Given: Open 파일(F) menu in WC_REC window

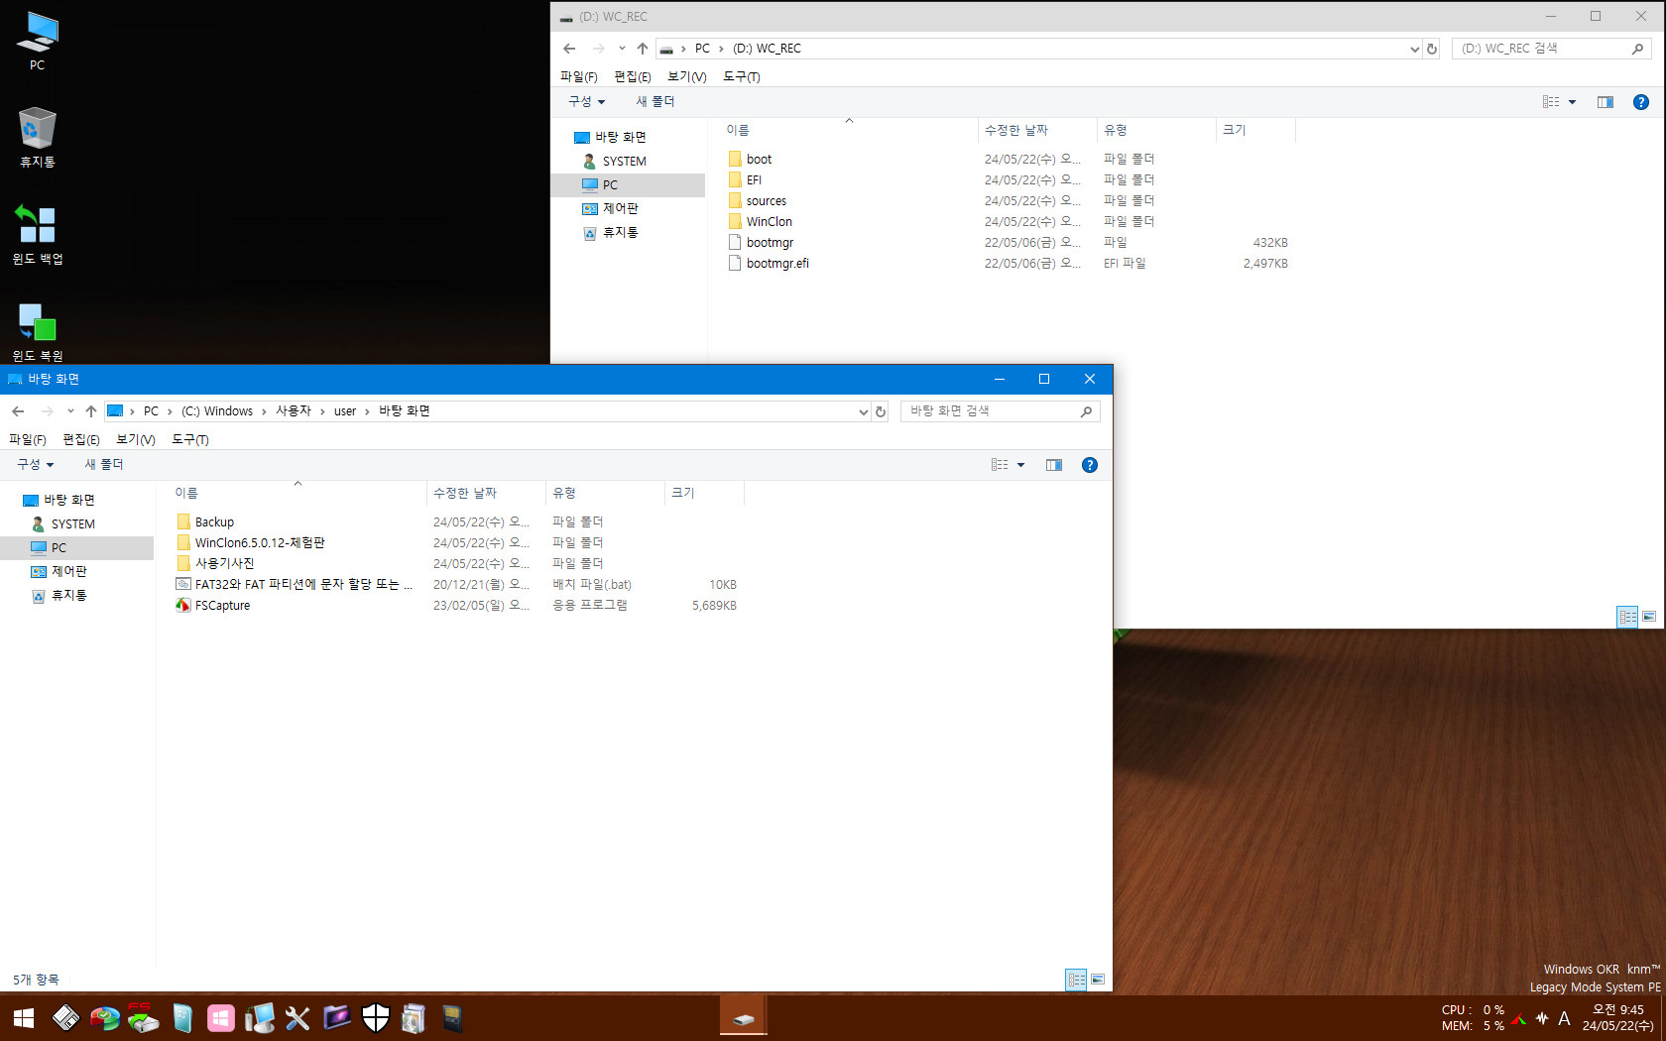Looking at the screenshot, I should [578, 76].
